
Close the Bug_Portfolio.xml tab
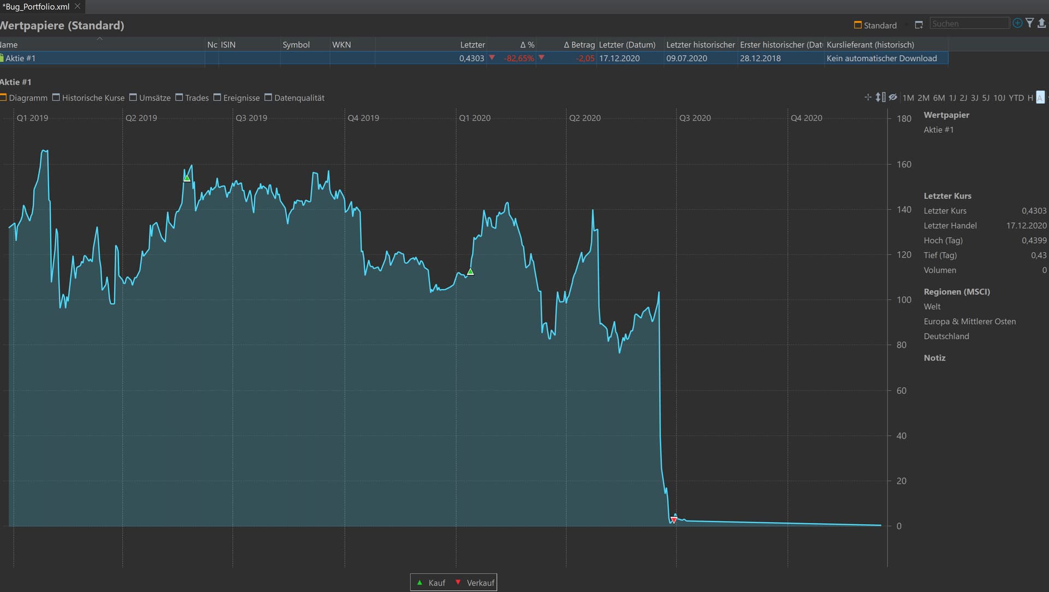tap(78, 7)
